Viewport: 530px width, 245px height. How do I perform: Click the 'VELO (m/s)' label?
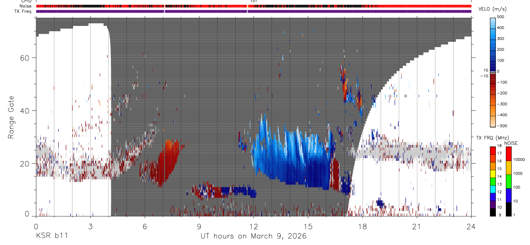point(492,9)
